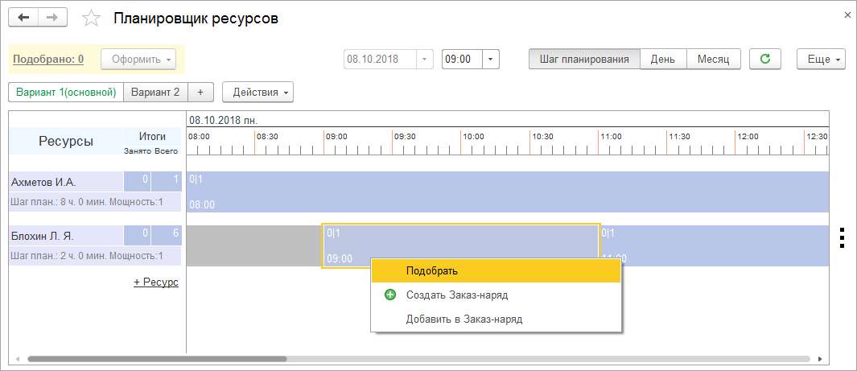This screenshot has height=371, width=857.
Task: Click the green plus icon for Создать Заказ-наряд
Action: pyautogui.click(x=390, y=295)
